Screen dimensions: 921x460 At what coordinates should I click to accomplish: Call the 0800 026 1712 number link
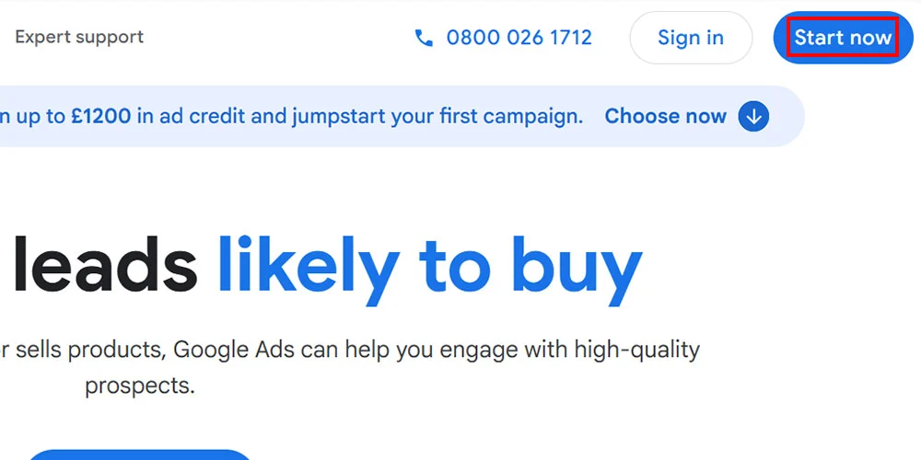coord(519,38)
